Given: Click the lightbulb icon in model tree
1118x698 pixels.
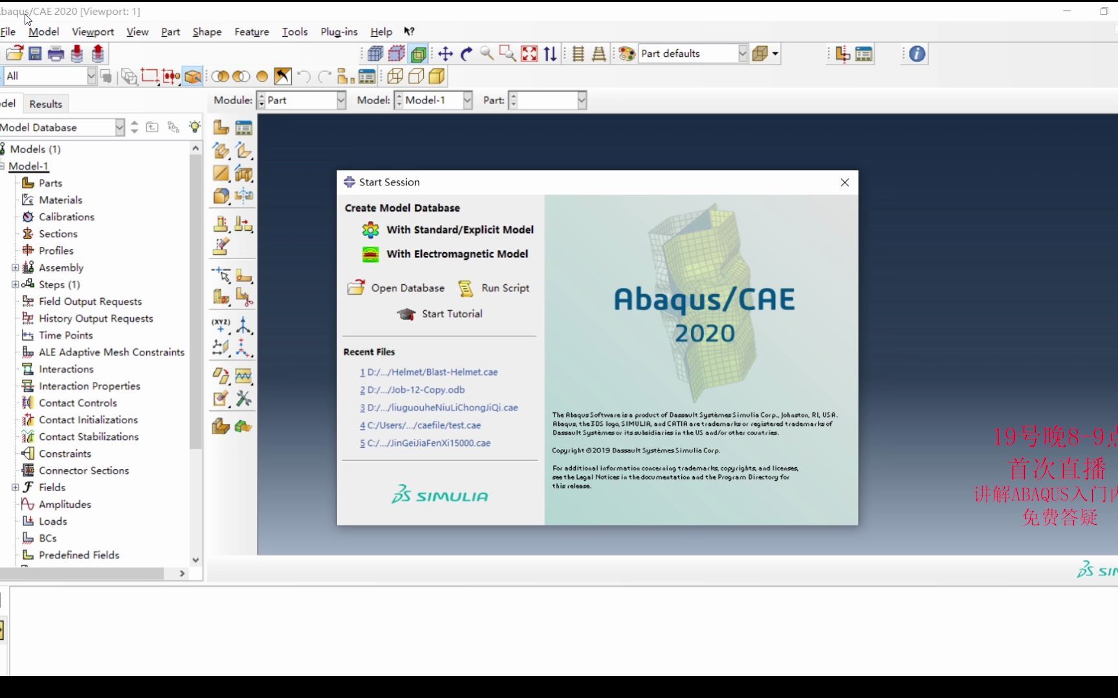Looking at the screenshot, I should click(x=195, y=127).
